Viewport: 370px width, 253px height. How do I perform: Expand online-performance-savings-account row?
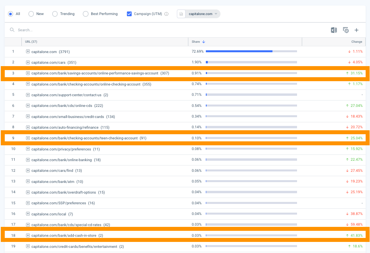pyautogui.click(x=28, y=73)
